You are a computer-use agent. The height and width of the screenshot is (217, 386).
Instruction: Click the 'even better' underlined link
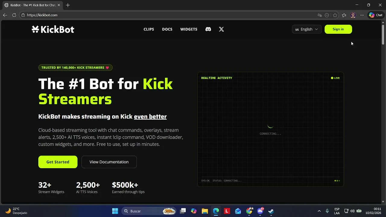pyautogui.click(x=150, y=117)
